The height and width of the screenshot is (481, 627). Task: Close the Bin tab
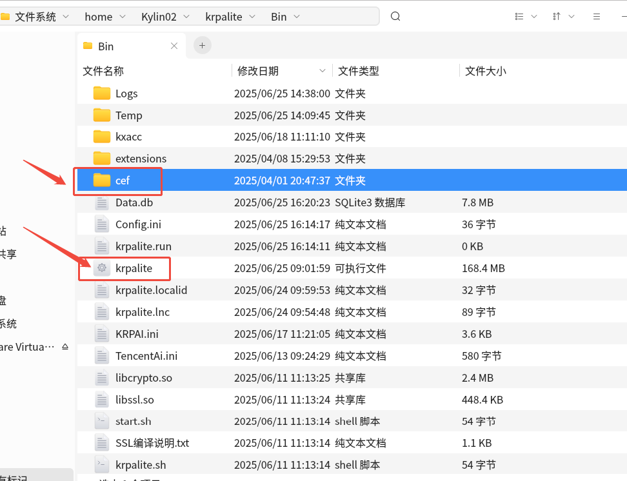pos(174,46)
